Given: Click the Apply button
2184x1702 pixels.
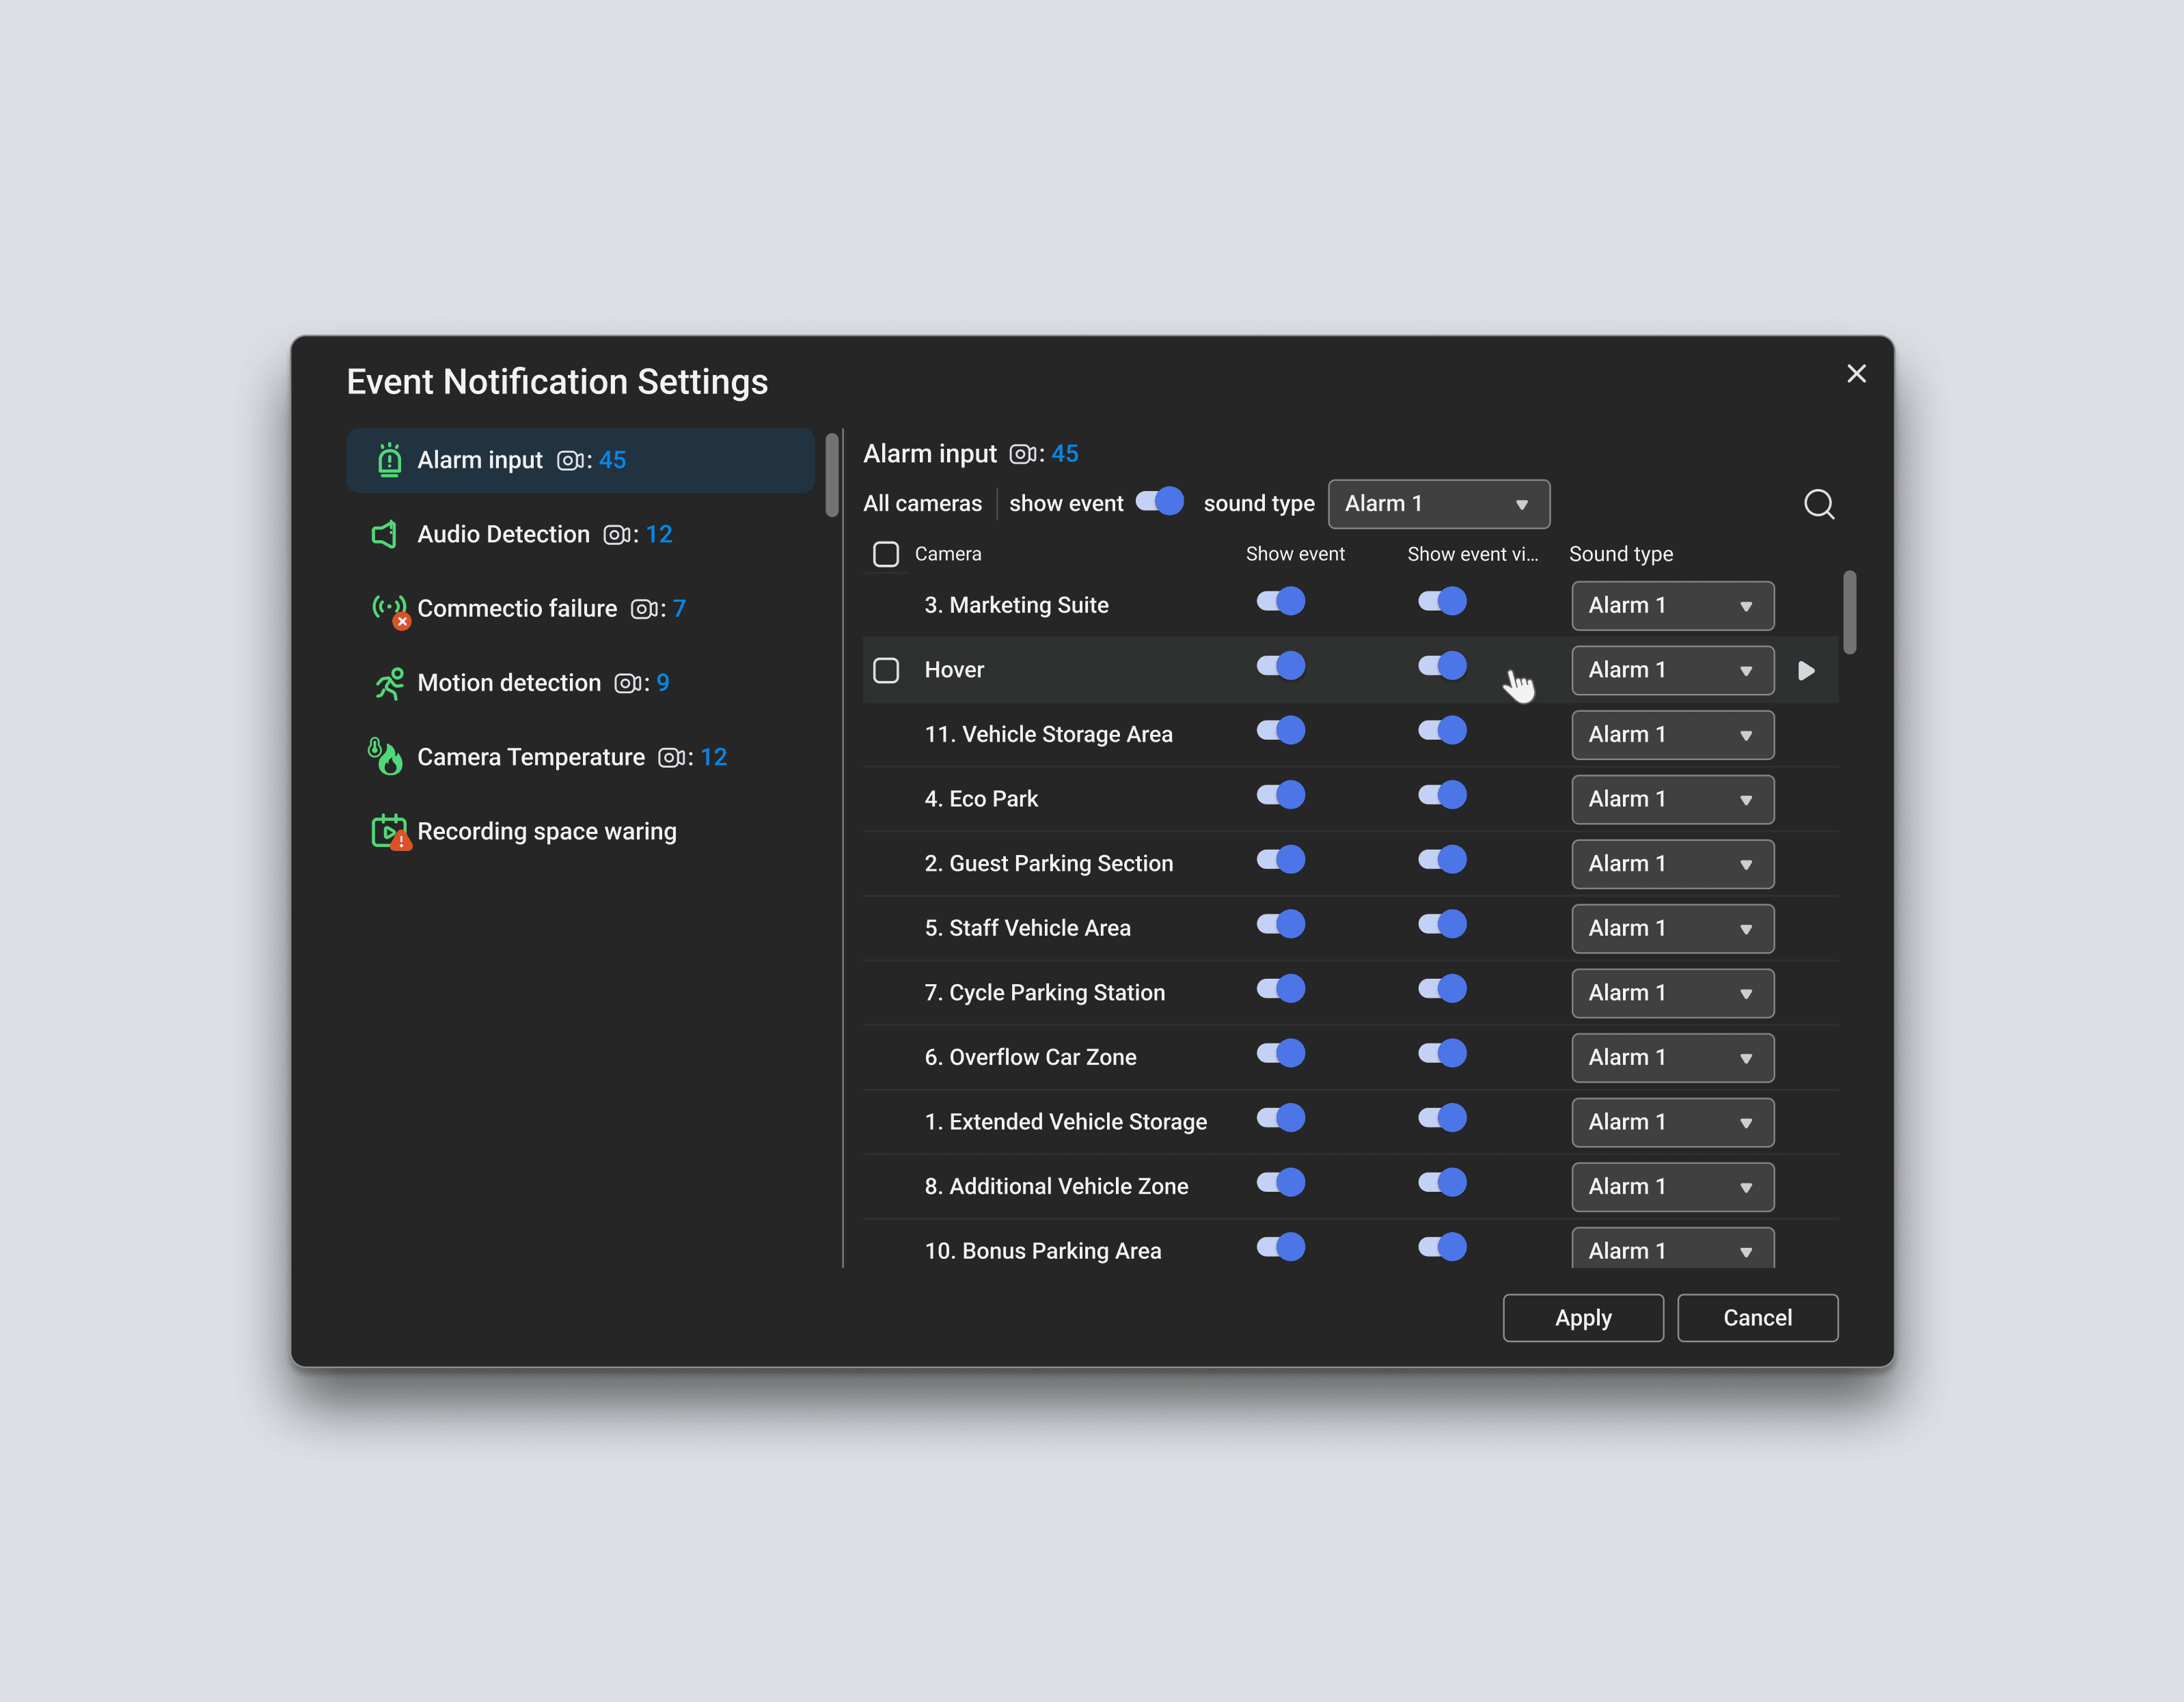Looking at the screenshot, I should [x=1582, y=1318].
